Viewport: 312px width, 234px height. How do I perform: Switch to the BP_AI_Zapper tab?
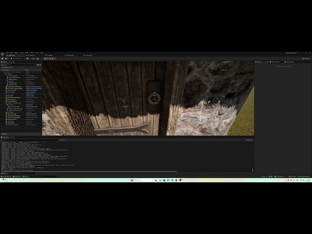pyautogui.click(x=69, y=55)
